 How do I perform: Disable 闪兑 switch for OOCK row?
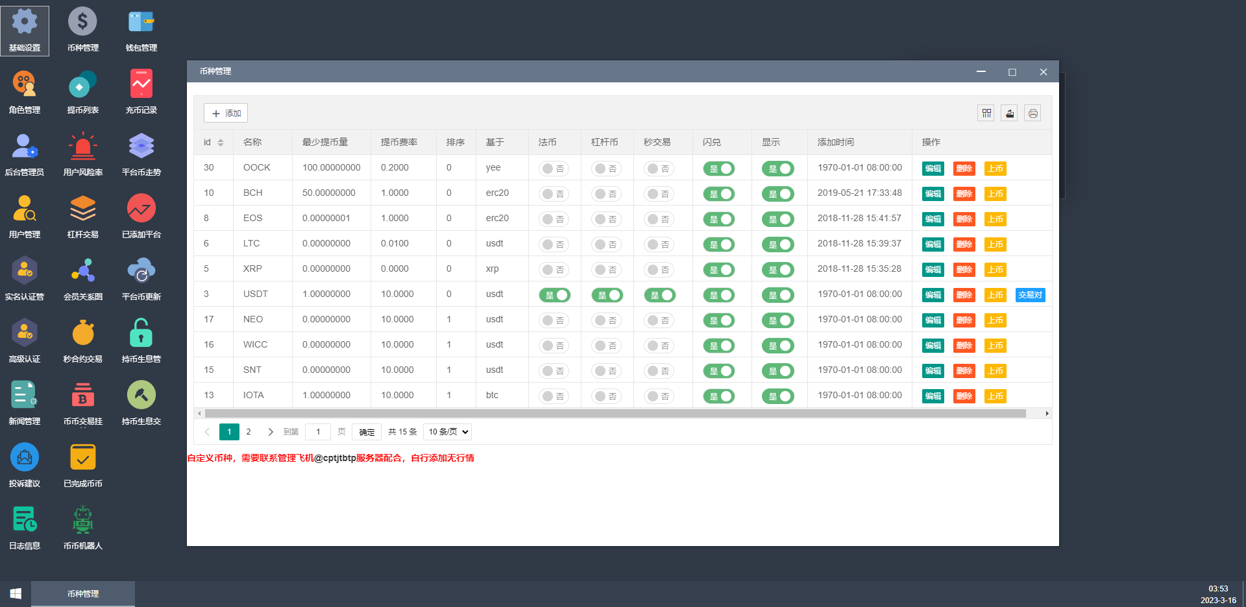tap(719, 169)
